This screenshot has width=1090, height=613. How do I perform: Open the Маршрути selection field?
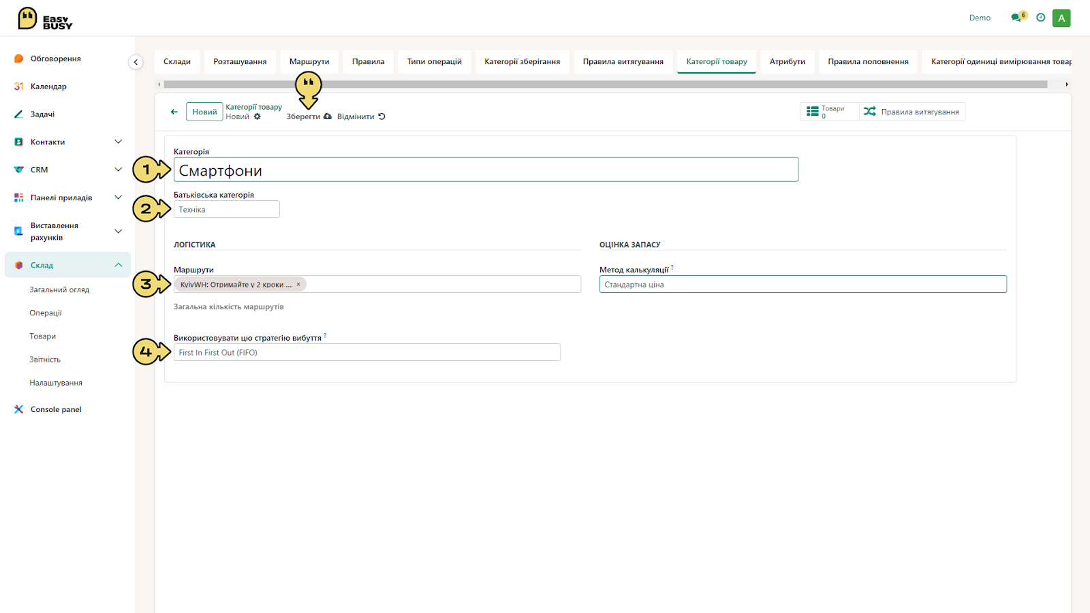point(377,284)
